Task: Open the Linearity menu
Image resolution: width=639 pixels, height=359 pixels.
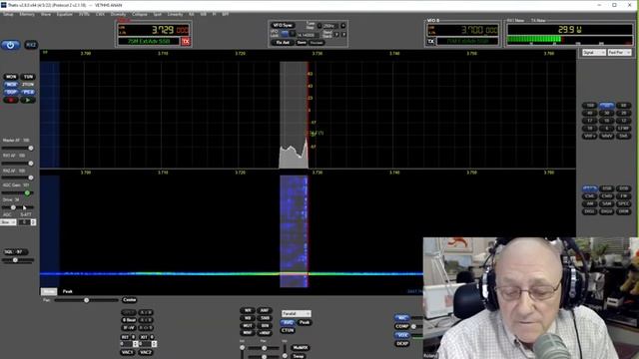Action: tap(176, 14)
